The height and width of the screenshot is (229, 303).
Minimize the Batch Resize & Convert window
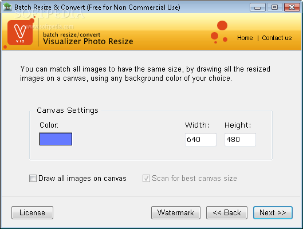coord(257,7)
